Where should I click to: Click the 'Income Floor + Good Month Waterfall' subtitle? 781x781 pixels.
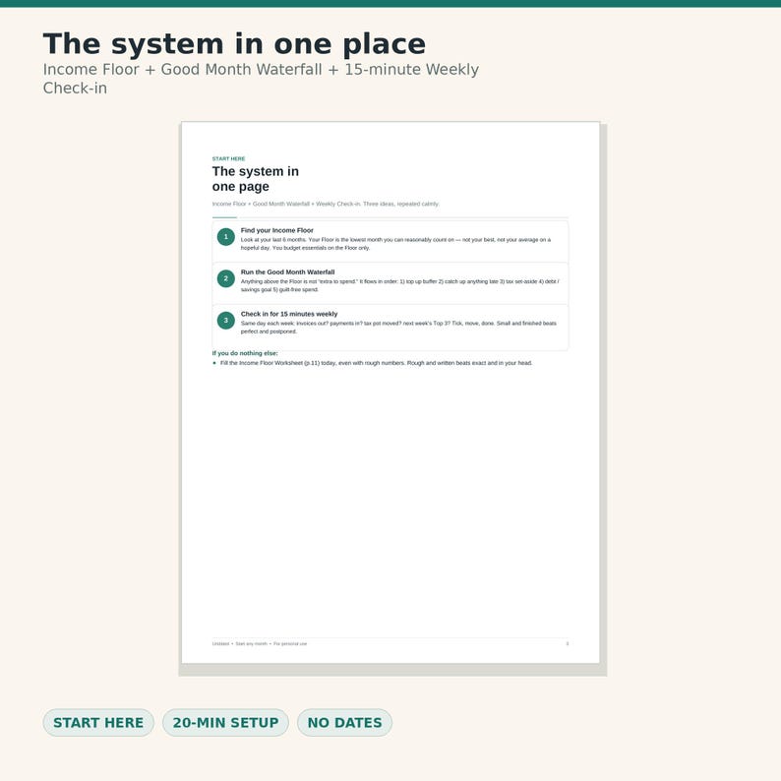261,79
